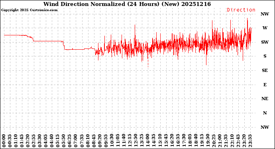275x149 pixels.
Task: Click the "07:00" time axis label
Action: click(x=76, y=141)
